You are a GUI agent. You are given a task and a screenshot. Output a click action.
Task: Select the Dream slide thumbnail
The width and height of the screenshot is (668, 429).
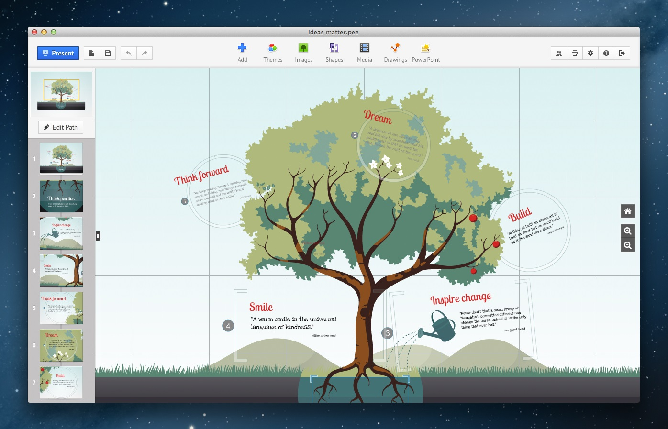[x=61, y=345]
